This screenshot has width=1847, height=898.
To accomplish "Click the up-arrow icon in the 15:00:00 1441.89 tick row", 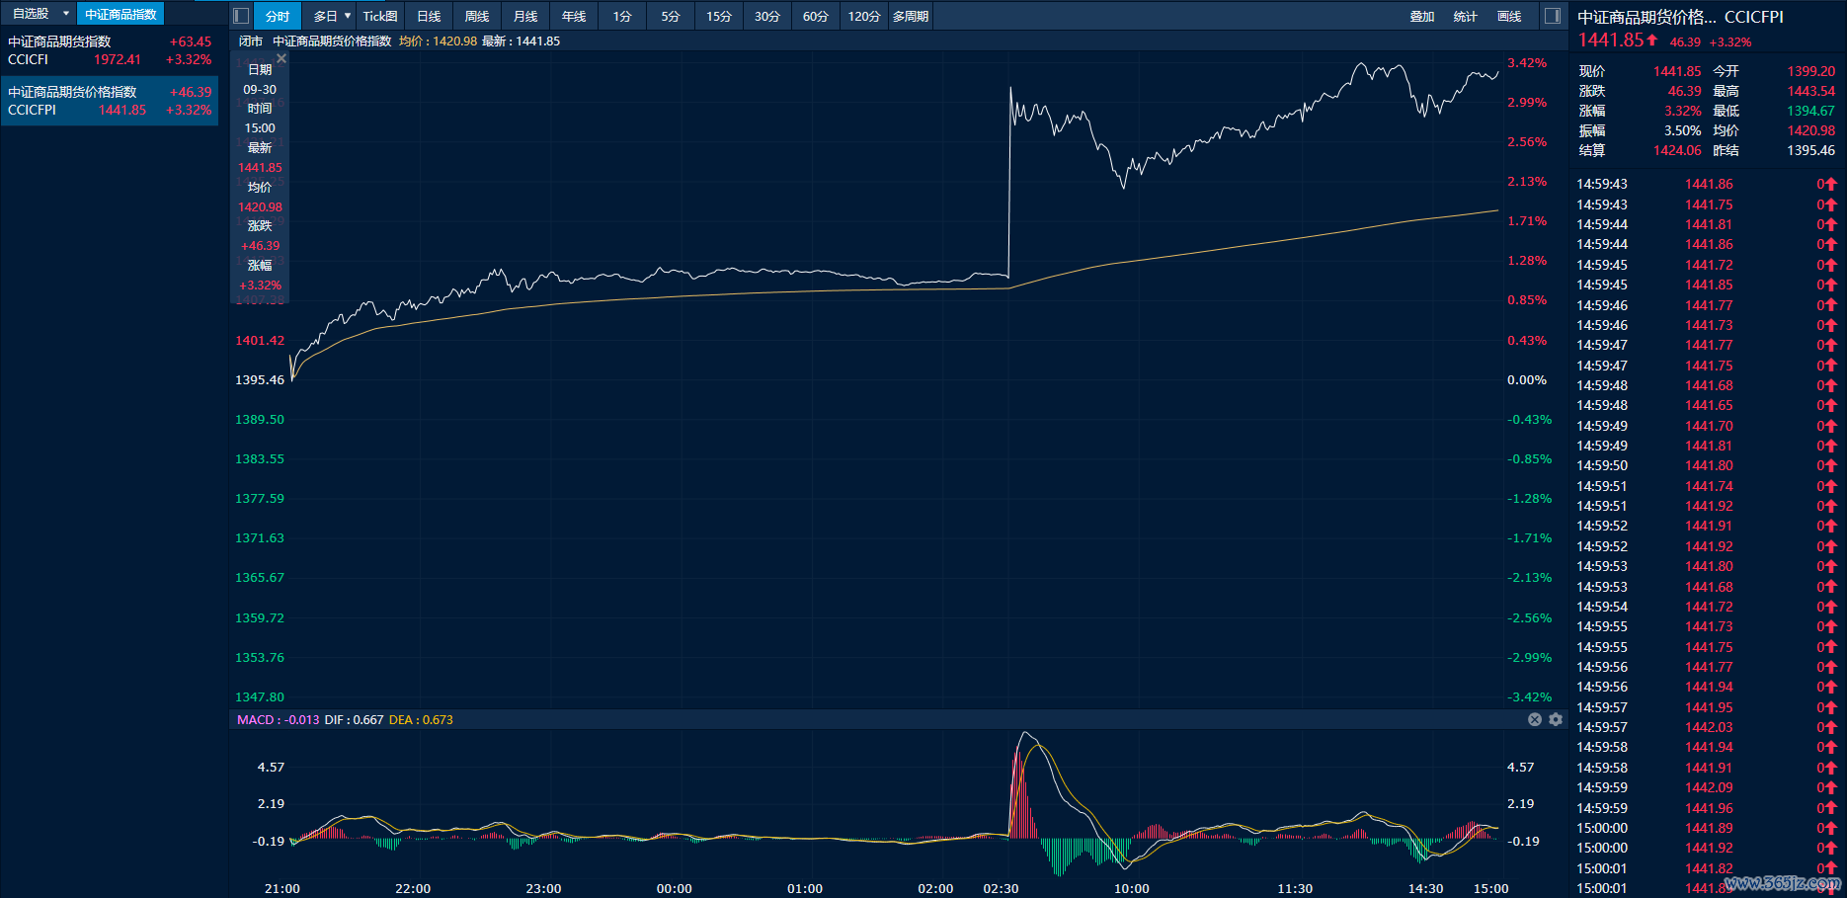I will tap(1830, 828).
